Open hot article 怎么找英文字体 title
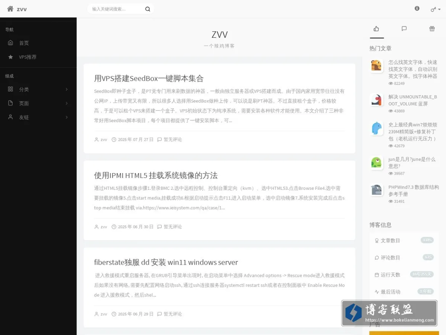The image size is (446, 335). coord(413,69)
